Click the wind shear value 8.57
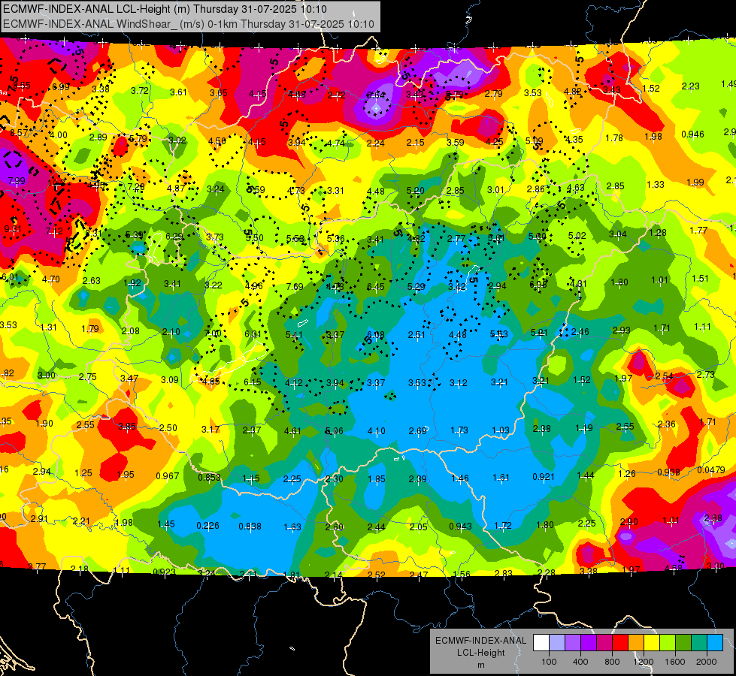The height and width of the screenshot is (676, 736). point(19,133)
